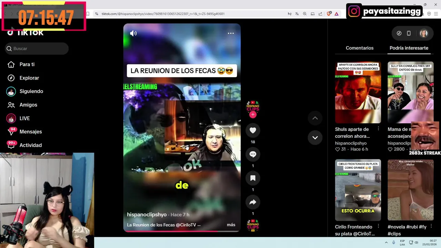Click the Buscar search field

[x=37, y=49]
